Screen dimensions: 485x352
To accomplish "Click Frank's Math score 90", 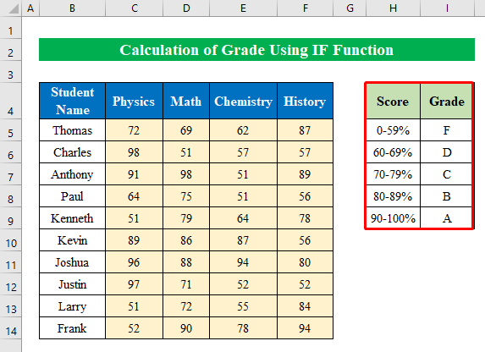I will [x=186, y=327].
